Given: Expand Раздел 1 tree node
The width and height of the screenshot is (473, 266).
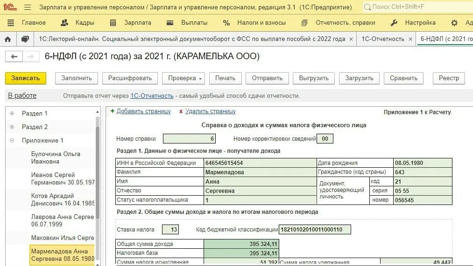Looking at the screenshot, I should click(12, 114).
